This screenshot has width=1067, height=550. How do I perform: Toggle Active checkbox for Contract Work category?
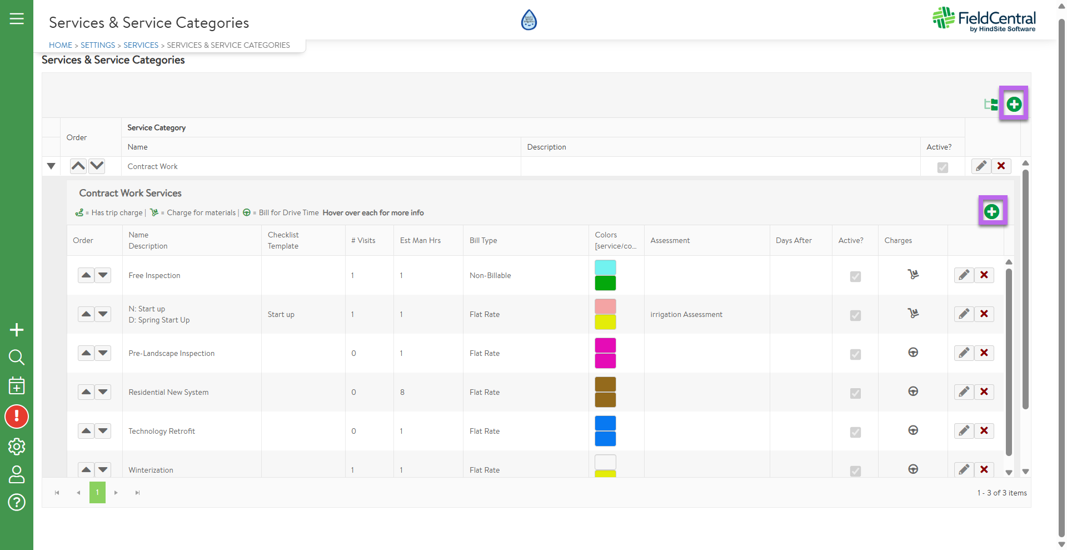pos(943,167)
